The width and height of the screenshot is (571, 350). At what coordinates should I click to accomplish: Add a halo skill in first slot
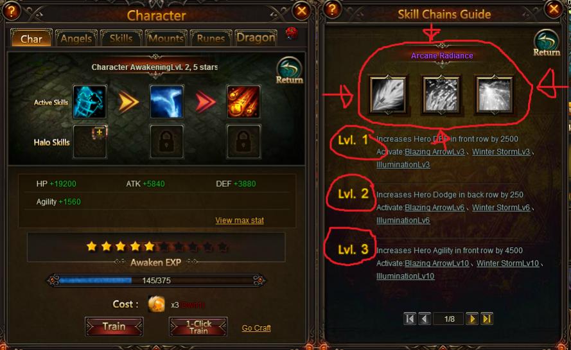pos(90,142)
